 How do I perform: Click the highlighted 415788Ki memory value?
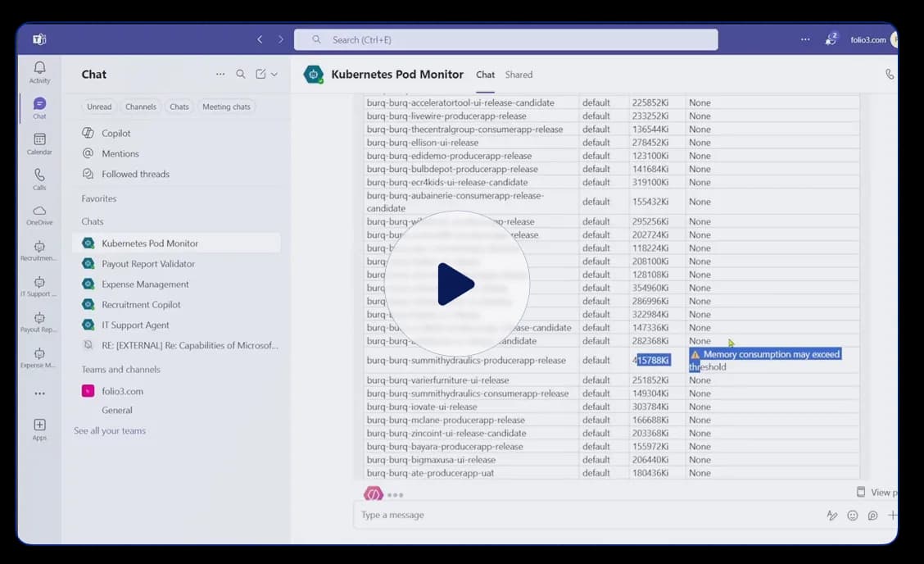click(651, 361)
